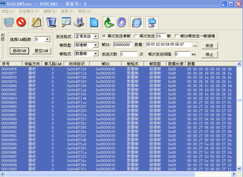243x177 pixels.
Task: Click timestamp 0x04d87301
Action: [x=77, y=148]
